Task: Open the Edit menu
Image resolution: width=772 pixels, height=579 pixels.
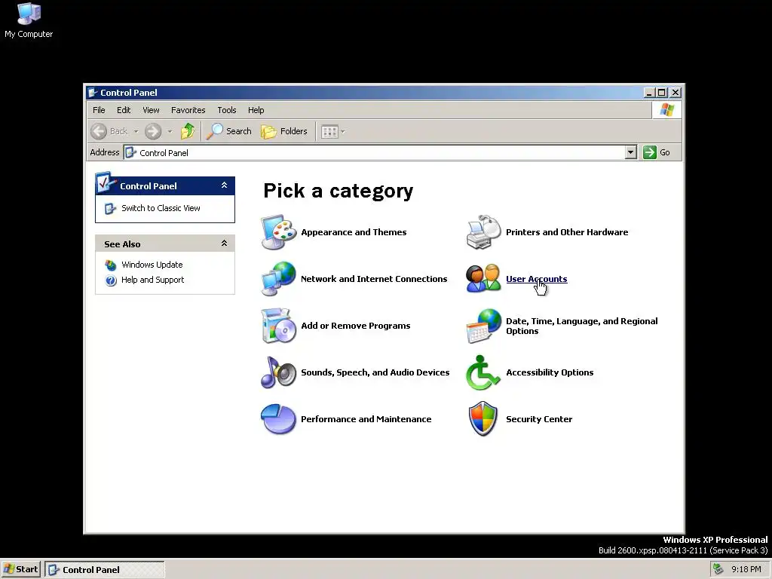Action: (x=124, y=110)
